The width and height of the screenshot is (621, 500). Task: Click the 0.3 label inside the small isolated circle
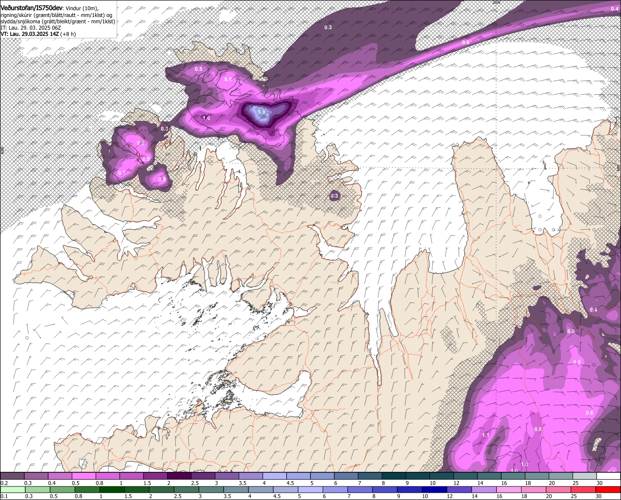[334, 196]
